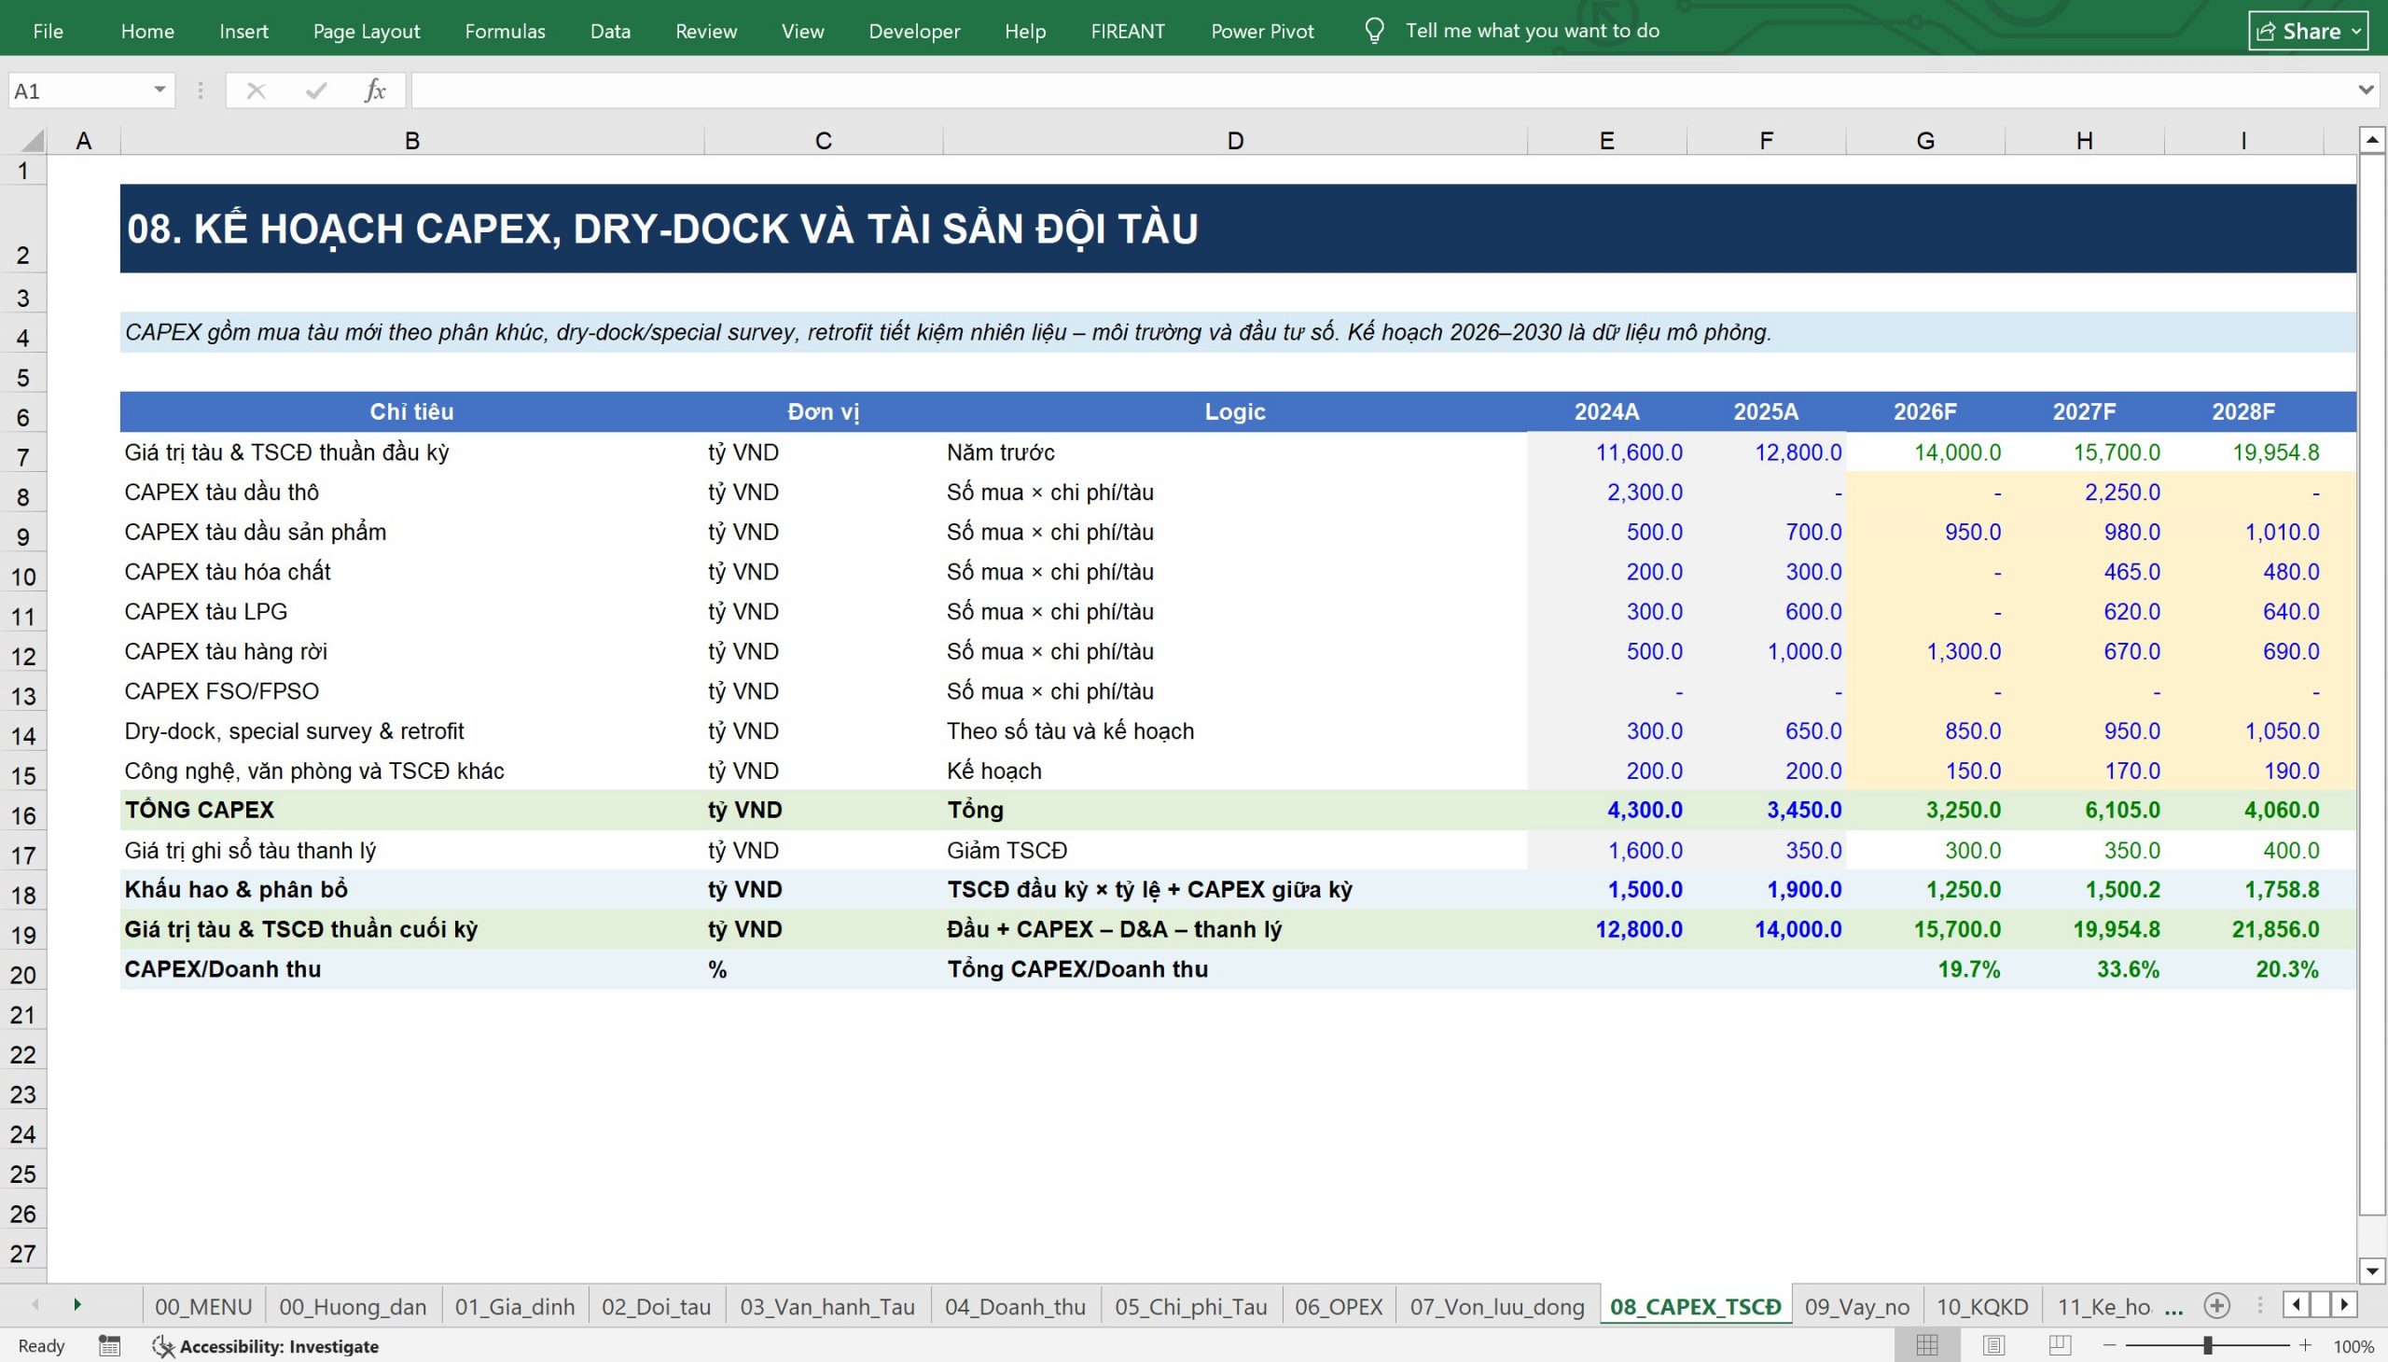
Task: Open the Home ribbon tab
Action: pyautogui.click(x=146, y=31)
